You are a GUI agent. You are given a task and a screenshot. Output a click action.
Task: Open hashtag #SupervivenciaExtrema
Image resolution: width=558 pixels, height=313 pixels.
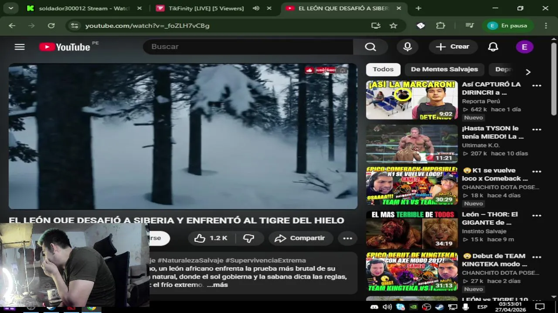[265, 260]
